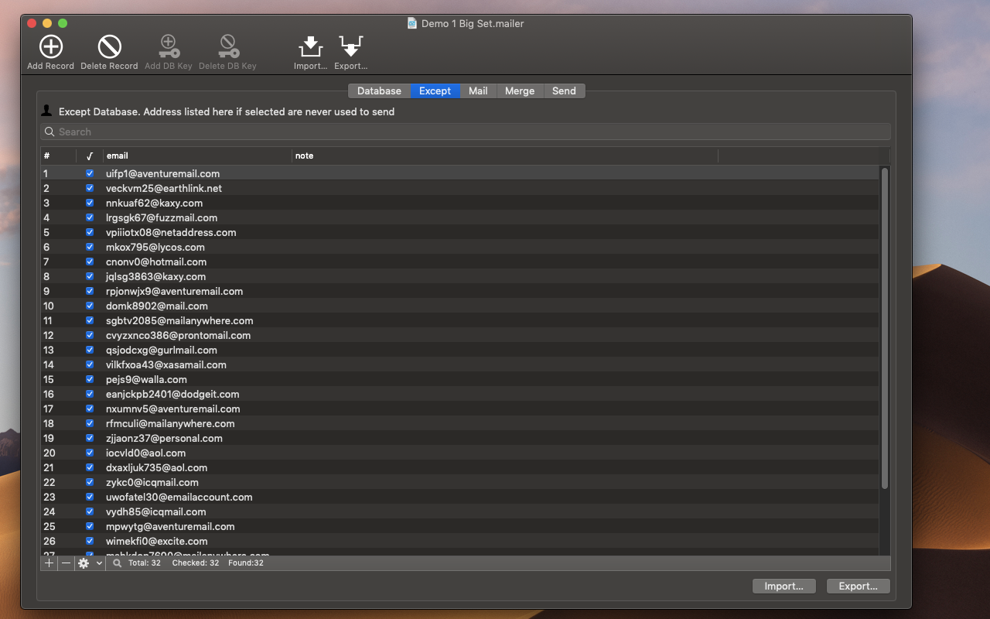Click the Found:32 status text
This screenshot has width=990, height=619.
point(246,563)
